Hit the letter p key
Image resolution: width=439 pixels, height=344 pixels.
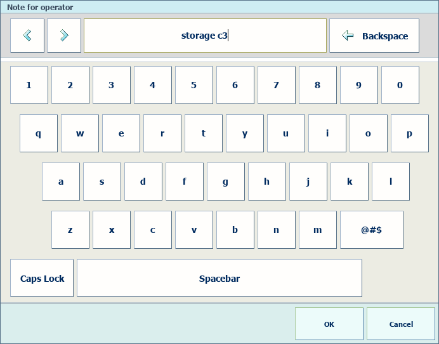coord(409,133)
